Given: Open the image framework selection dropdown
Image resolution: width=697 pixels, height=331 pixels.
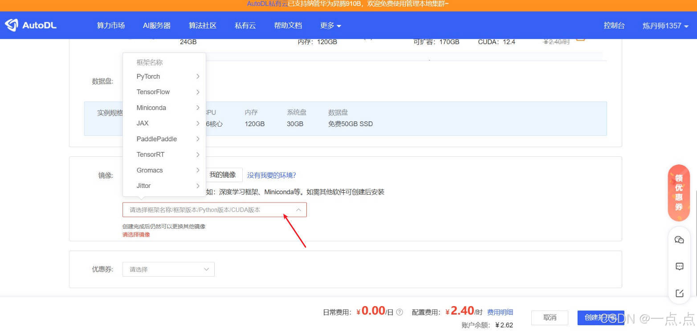Looking at the screenshot, I should point(215,210).
